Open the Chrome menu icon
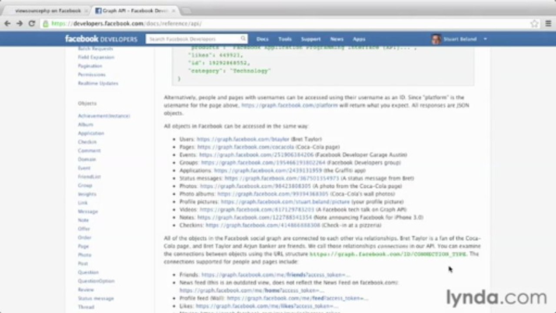This screenshot has width=556, height=313. point(547,24)
